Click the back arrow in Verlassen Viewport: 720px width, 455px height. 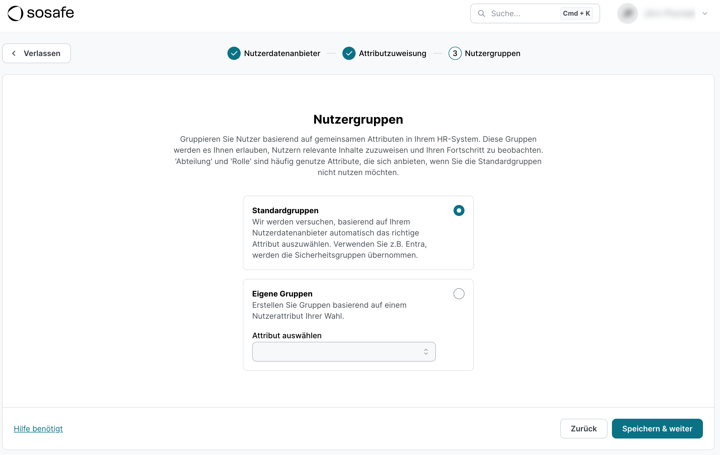[14, 54]
